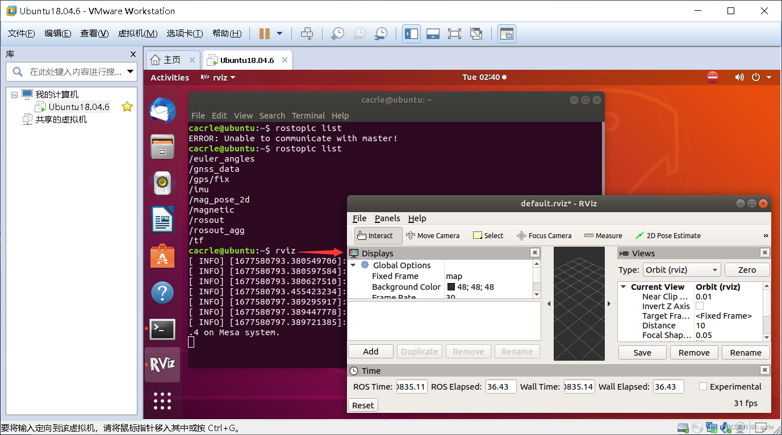782x435 pixels.
Task: Close the Displays panel
Action: (534, 253)
